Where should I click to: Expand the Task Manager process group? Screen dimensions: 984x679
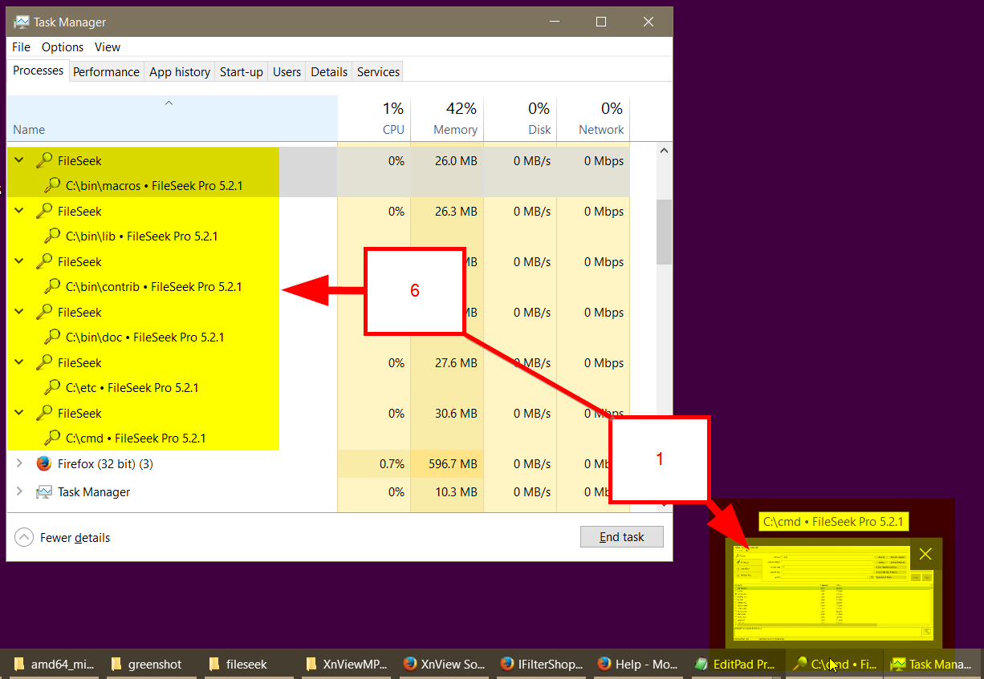(19, 492)
